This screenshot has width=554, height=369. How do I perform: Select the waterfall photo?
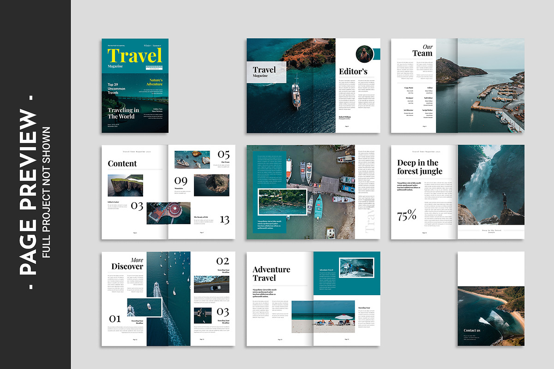pos(491,184)
